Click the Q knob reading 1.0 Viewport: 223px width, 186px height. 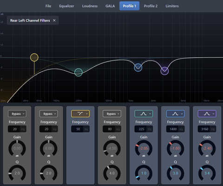(144, 173)
